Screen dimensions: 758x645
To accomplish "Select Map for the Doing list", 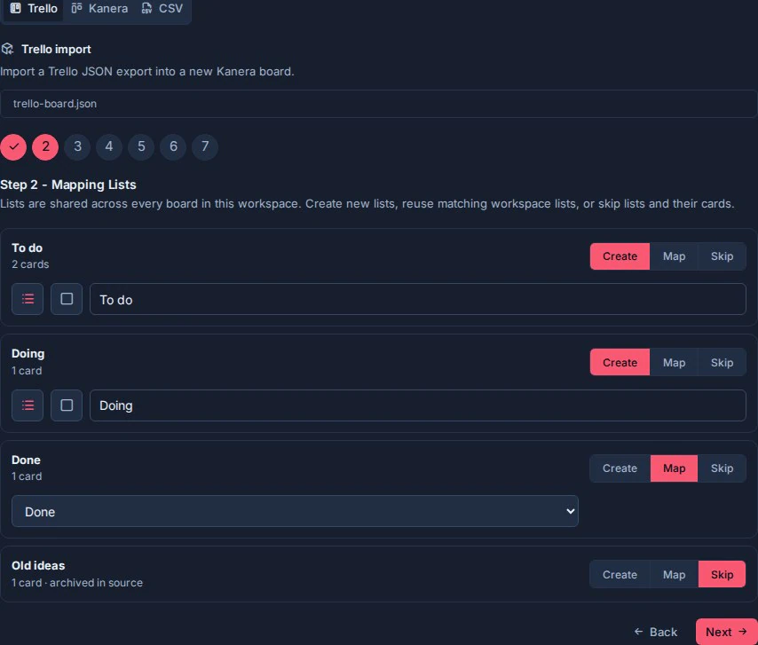I will tap(674, 362).
